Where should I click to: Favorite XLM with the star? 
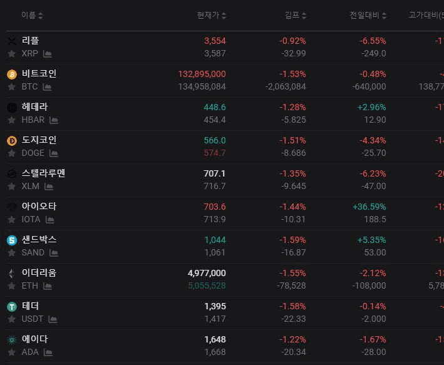(x=12, y=187)
